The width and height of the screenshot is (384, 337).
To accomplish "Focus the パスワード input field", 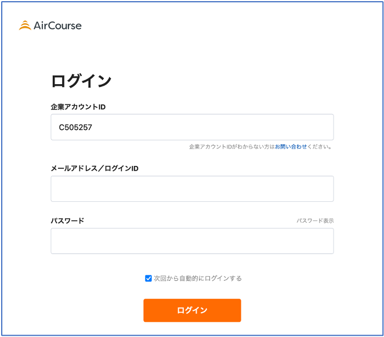I will click(x=192, y=241).
